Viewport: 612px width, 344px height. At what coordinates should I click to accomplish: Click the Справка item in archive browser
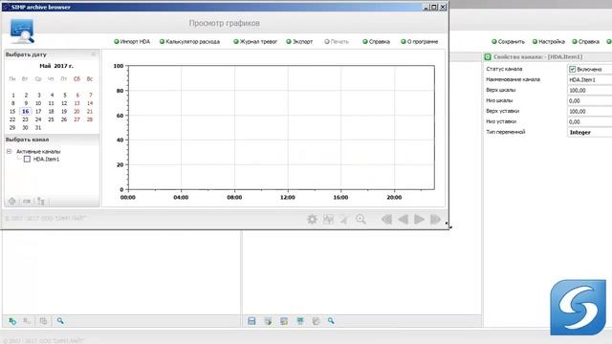click(x=376, y=42)
